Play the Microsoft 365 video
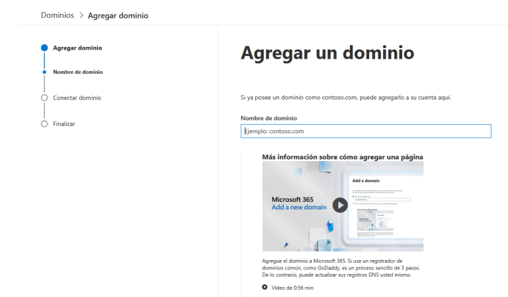 click(339, 205)
